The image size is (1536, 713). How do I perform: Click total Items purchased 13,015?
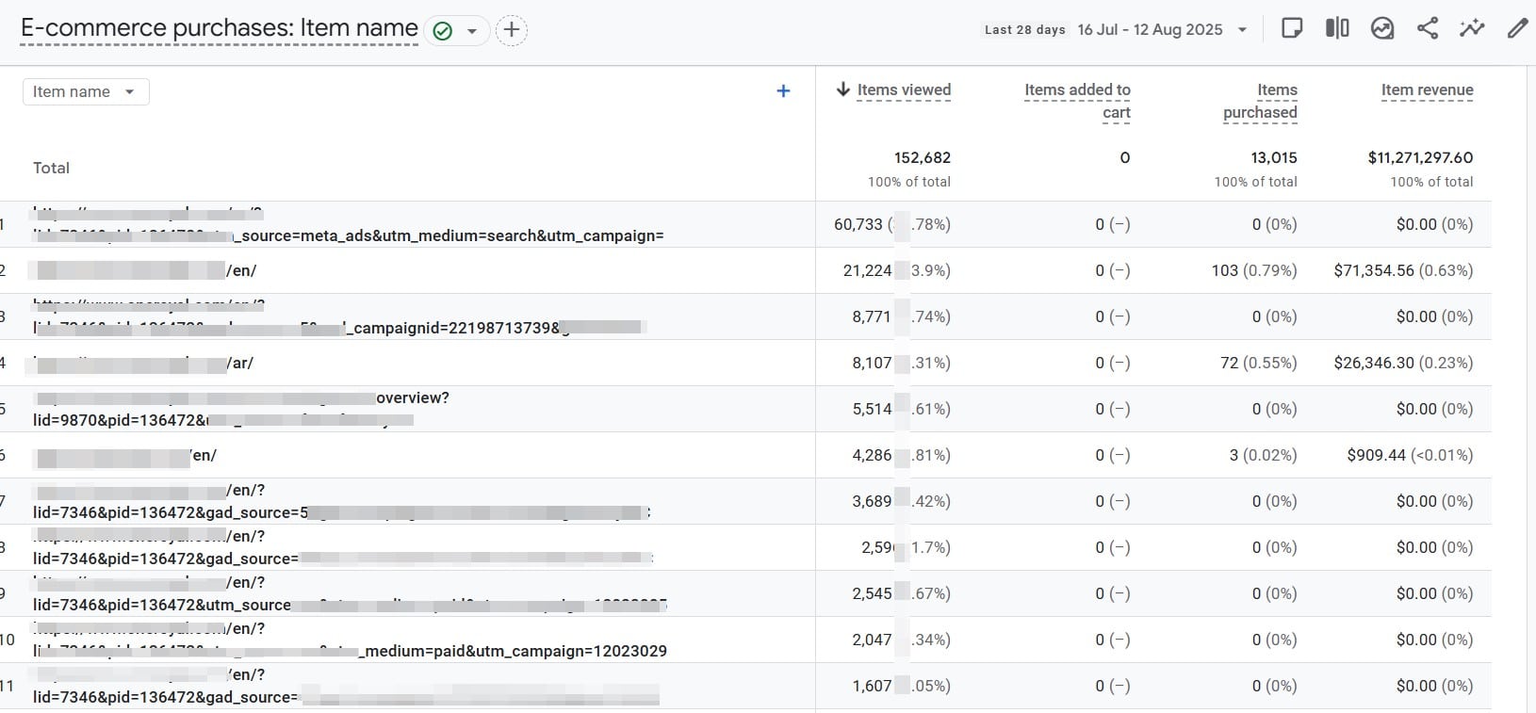coord(1274,157)
